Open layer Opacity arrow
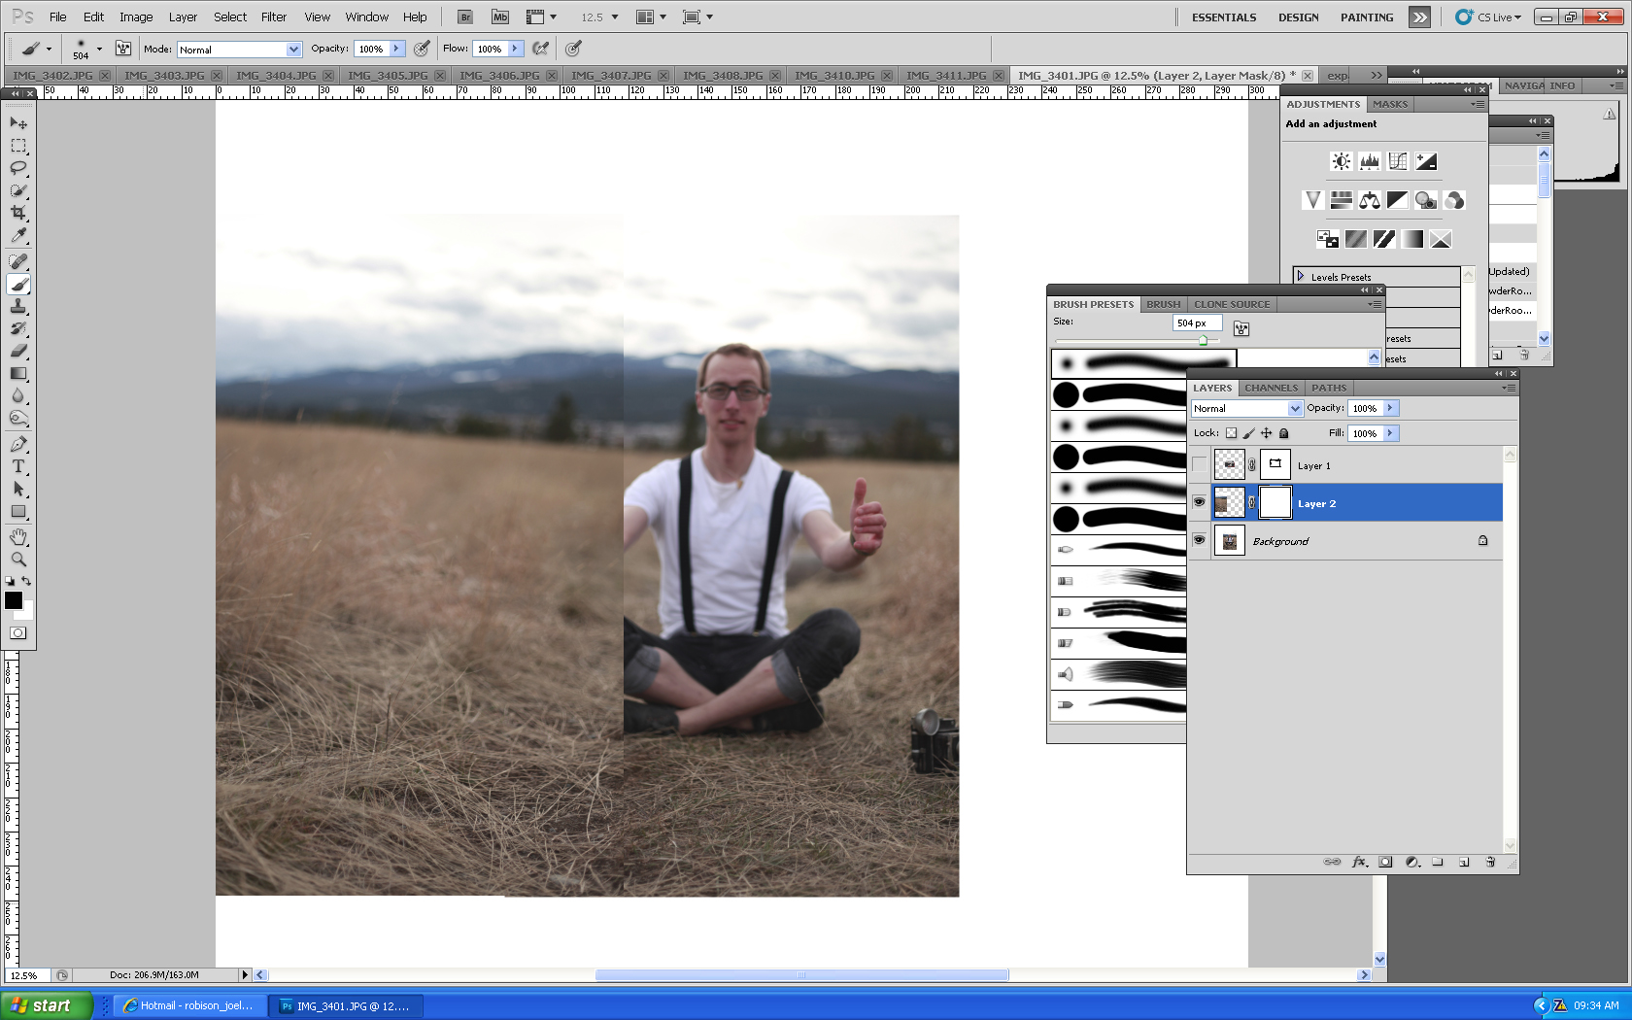This screenshot has width=1632, height=1020. pyautogui.click(x=1390, y=408)
